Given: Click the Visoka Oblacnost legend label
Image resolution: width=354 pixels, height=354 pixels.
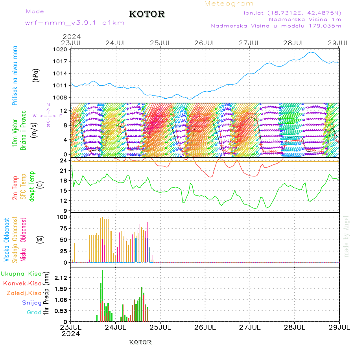Looking at the screenshot, I should point(7,240).
